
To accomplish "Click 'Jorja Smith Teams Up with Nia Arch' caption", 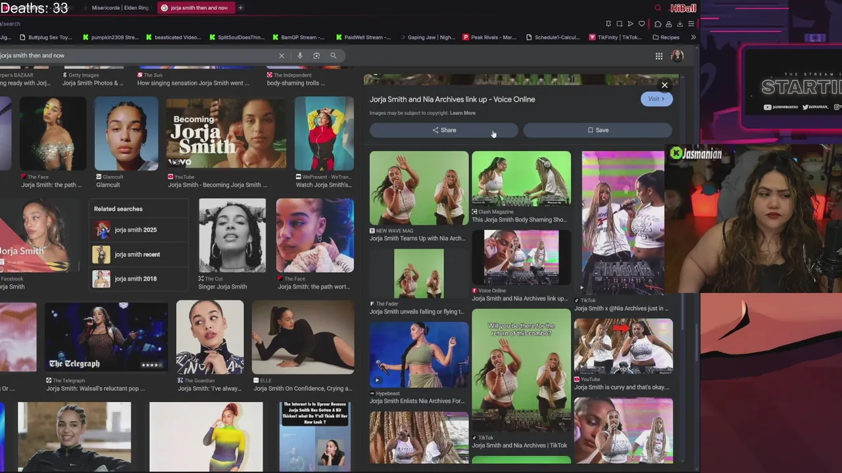I will pos(417,238).
